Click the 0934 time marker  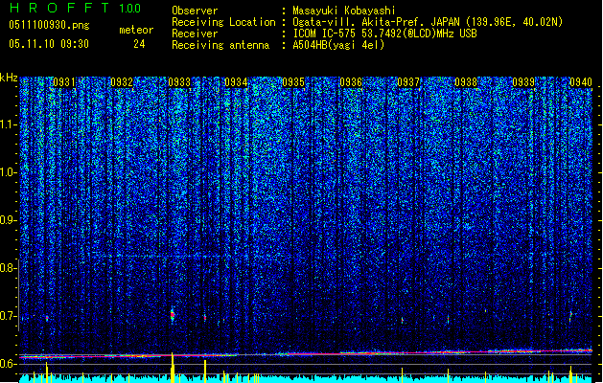click(236, 82)
